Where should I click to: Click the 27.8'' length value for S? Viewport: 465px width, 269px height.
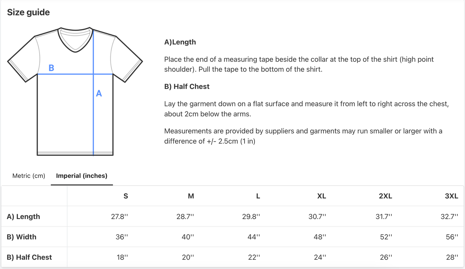click(119, 216)
